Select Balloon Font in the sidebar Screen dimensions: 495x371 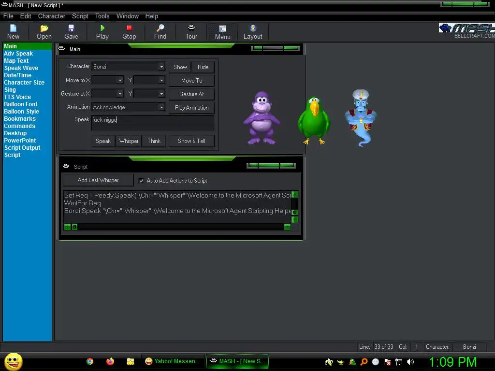click(20, 104)
